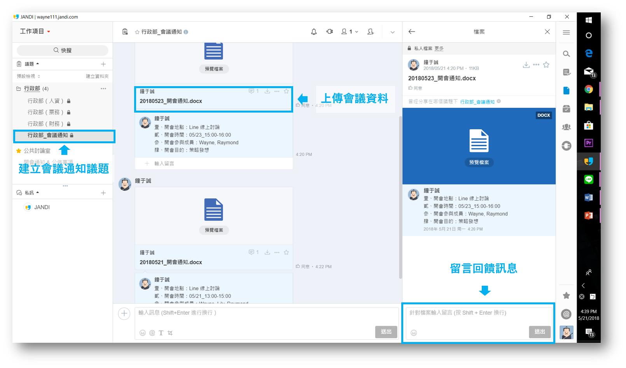Screen dimensions: 626x368
Task: Open Google Chrome from the Windows taskbar
Action: (x=589, y=89)
